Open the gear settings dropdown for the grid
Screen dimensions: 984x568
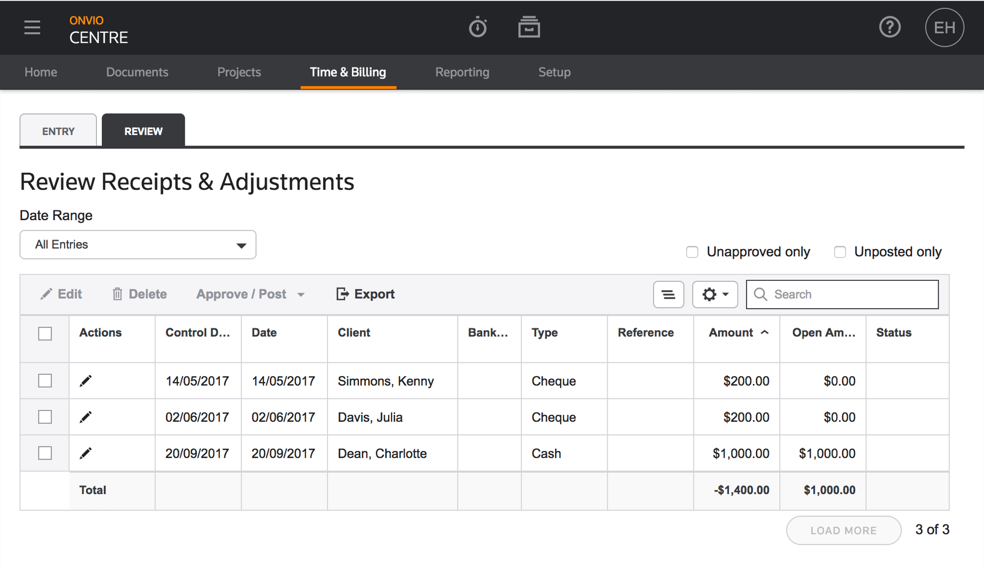[x=715, y=294]
